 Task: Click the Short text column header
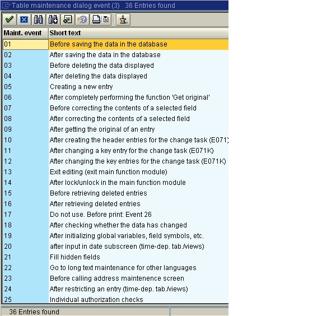tap(138, 33)
